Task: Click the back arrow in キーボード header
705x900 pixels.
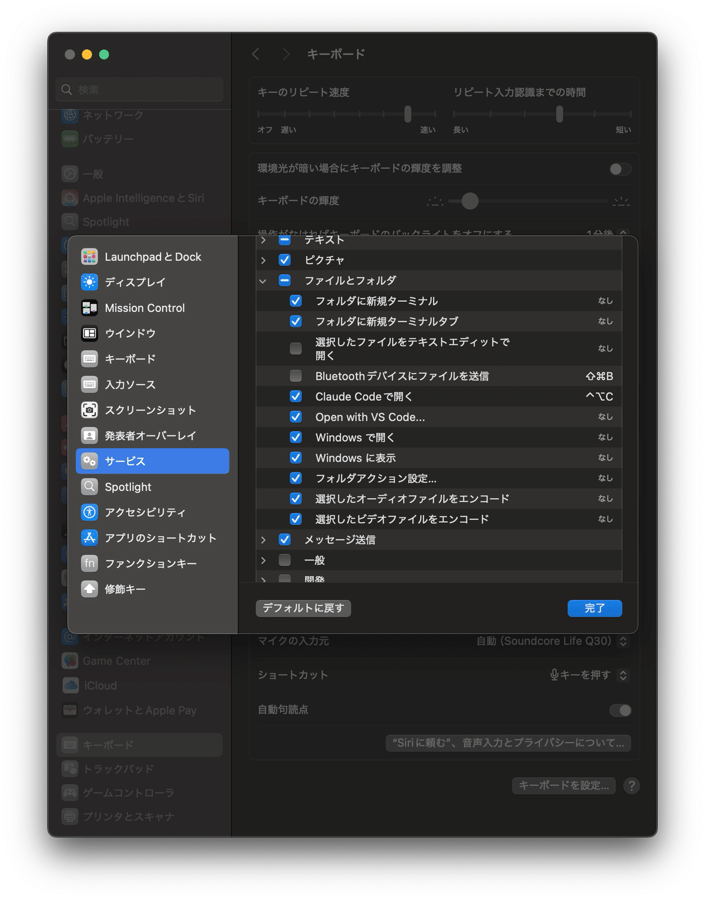Action: pos(256,54)
